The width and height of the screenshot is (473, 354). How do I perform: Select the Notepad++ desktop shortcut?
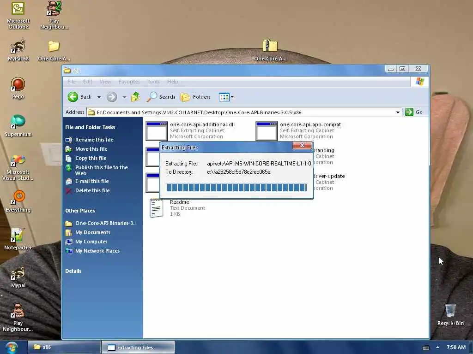pos(18,239)
